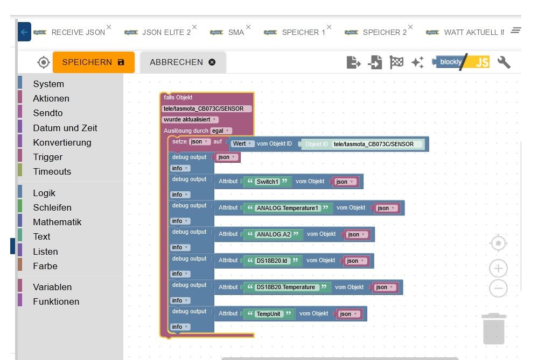Open the json variable dropdown in 'setze' block

click(x=200, y=142)
